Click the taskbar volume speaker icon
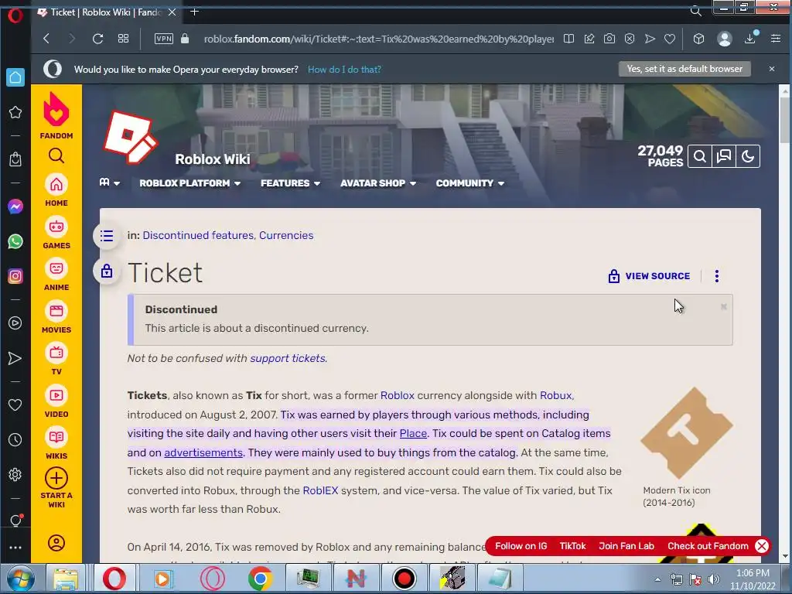 [713, 579]
